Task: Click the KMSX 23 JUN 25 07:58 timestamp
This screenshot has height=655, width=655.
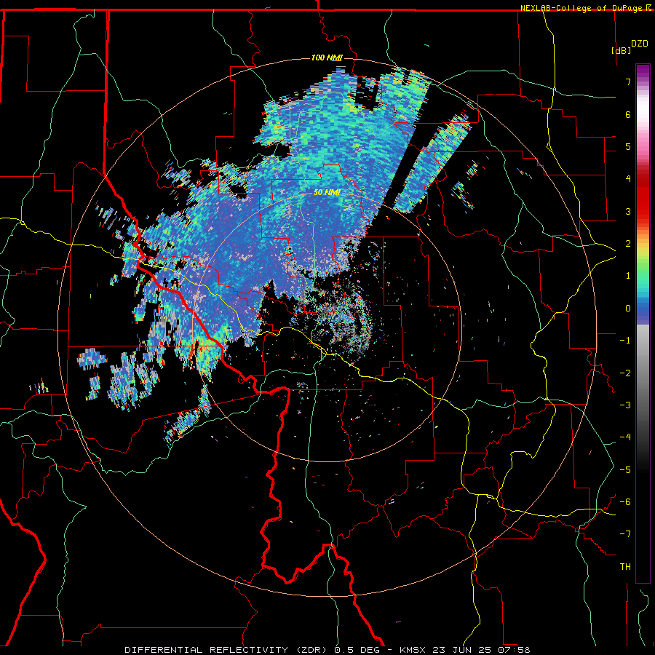Action: [465, 650]
